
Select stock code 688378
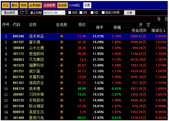tap(18, 89)
